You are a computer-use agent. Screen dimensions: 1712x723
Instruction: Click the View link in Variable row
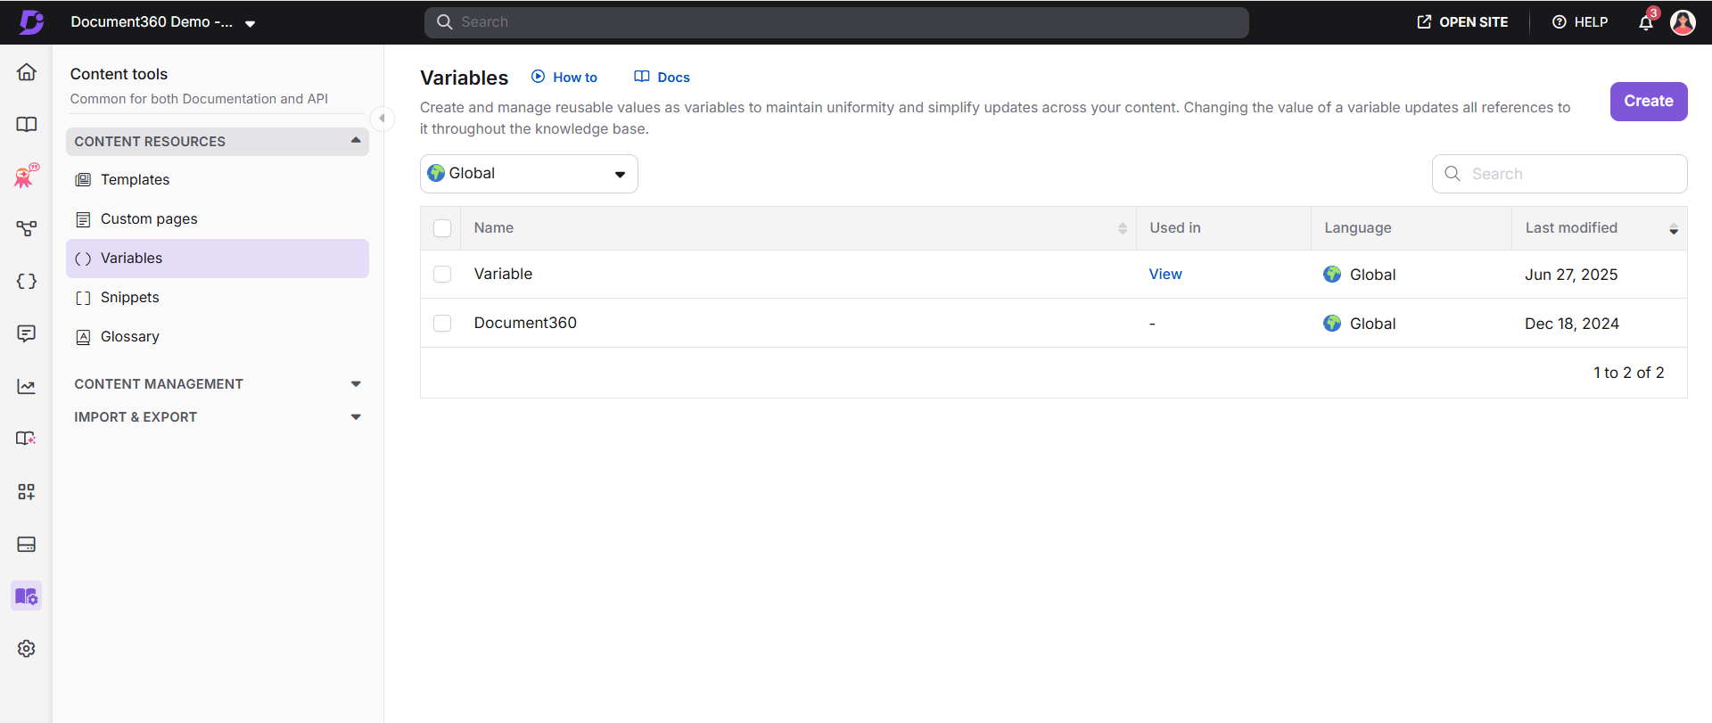1165,275
